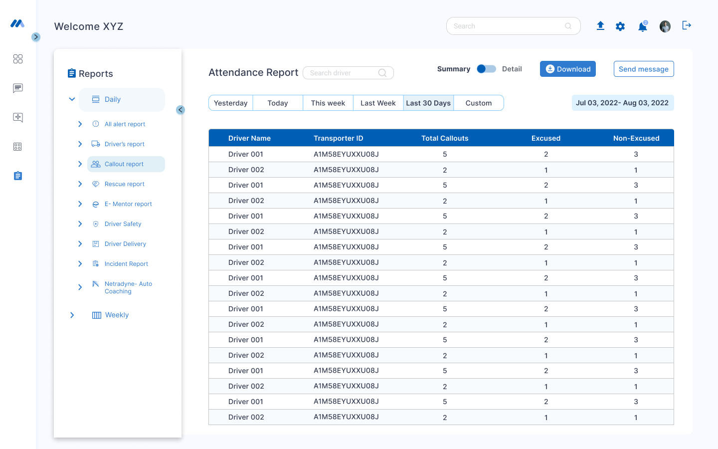Viewport: 718px width, 449px height.
Task: Collapse the Reports panel arrow
Action: 180,110
